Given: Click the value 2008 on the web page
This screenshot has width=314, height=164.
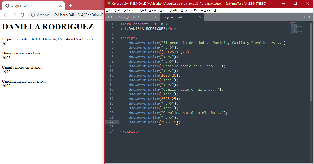Looking at the screenshot, I should click(6, 86).
